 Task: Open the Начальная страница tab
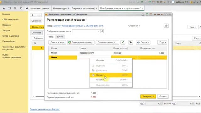[x=38, y=8]
